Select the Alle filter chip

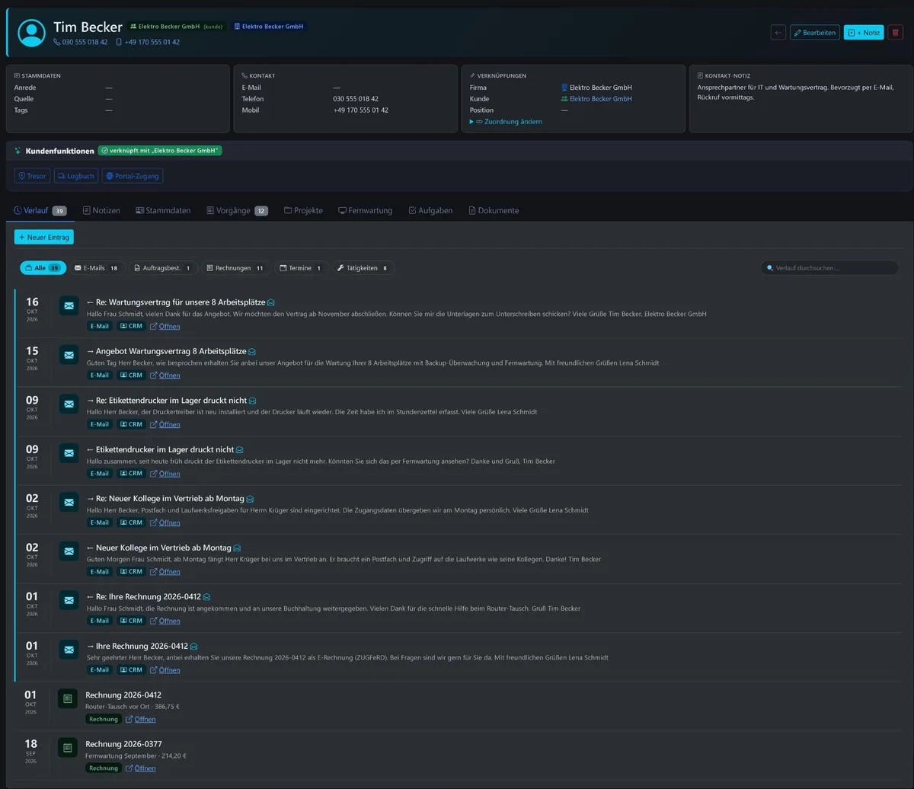coord(43,268)
